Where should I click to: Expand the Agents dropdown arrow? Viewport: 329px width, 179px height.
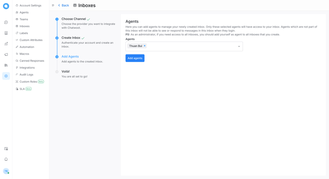[x=239, y=46]
